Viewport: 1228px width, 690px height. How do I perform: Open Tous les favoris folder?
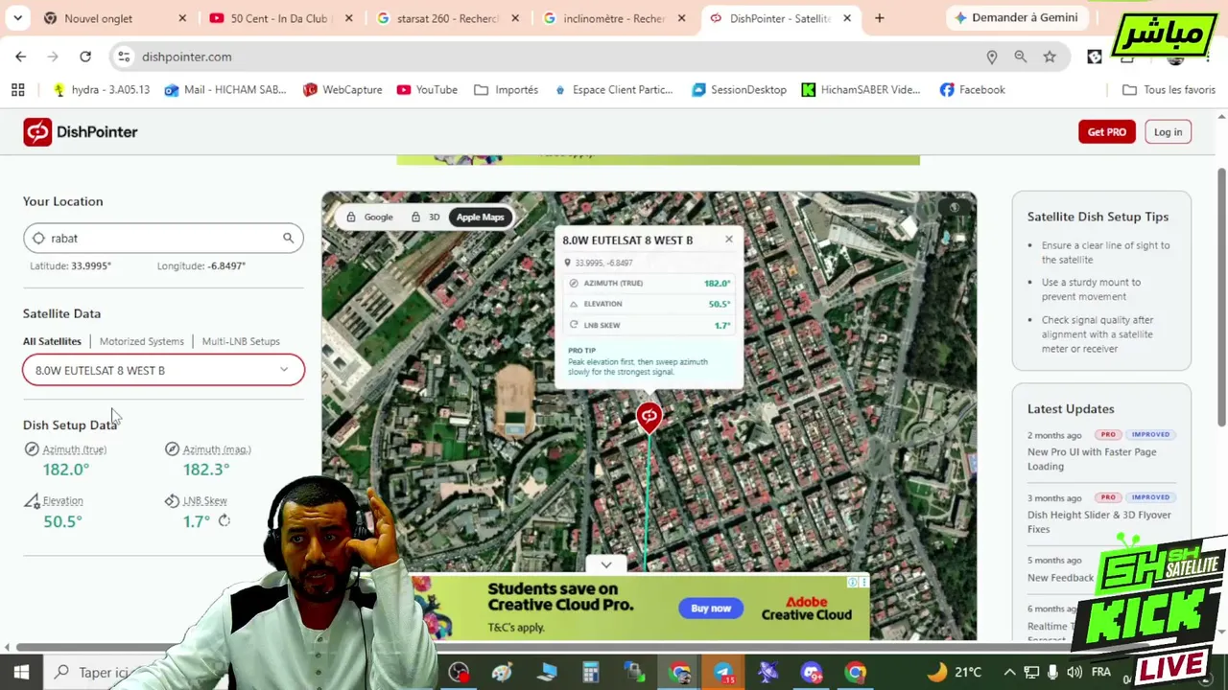(x=1169, y=89)
